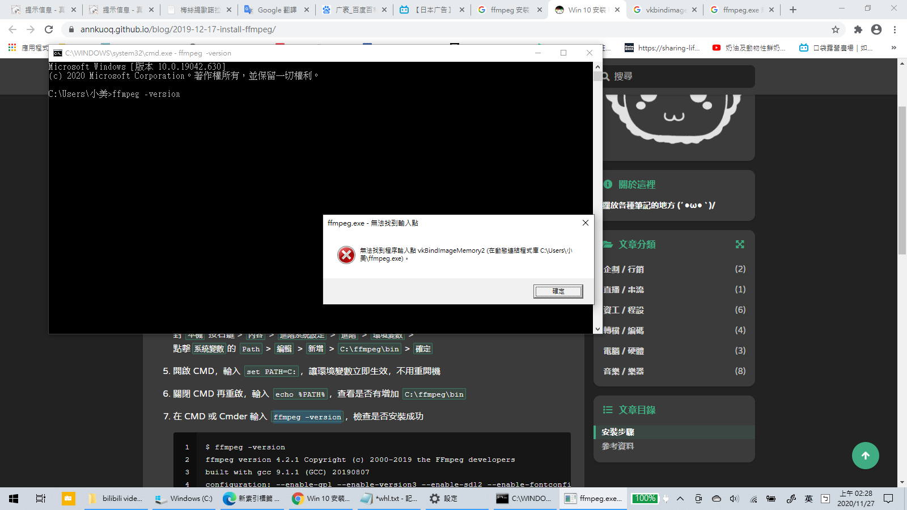Image resolution: width=907 pixels, height=510 pixels.
Task: Switch to the *whl.txt Notepad taskbar item
Action: click(389, 499)
